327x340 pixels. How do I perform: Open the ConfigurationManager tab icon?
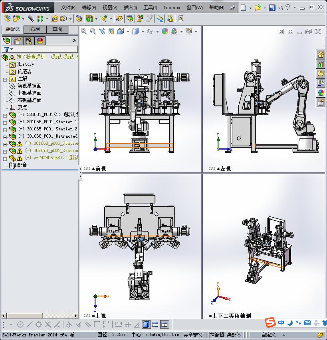coord(29,40)
